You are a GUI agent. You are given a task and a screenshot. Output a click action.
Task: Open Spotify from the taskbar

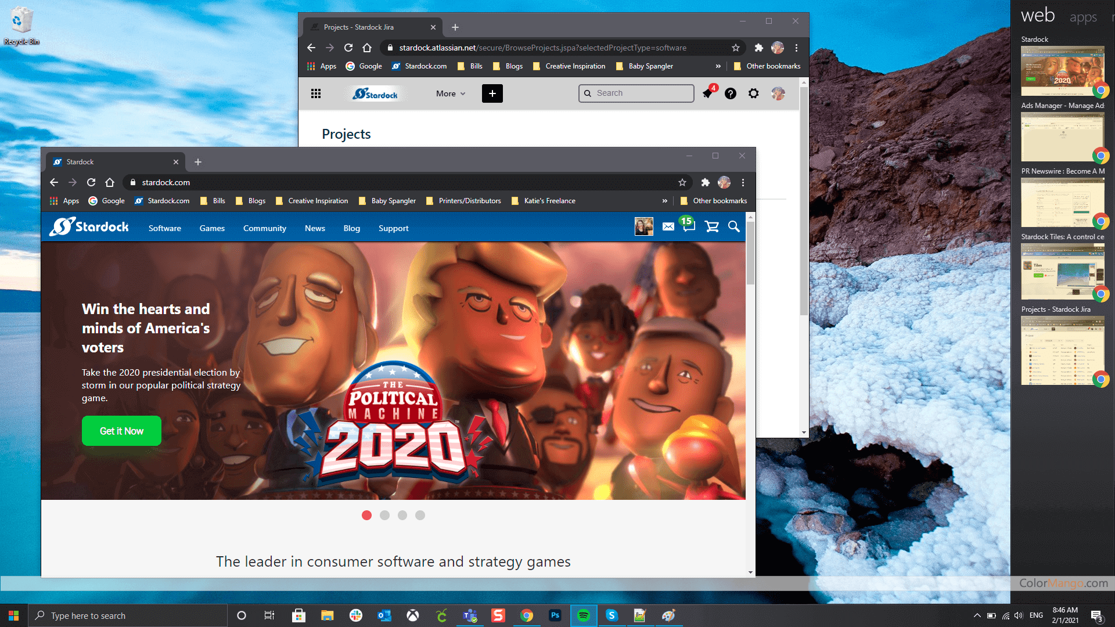click(x=584, y=615)
